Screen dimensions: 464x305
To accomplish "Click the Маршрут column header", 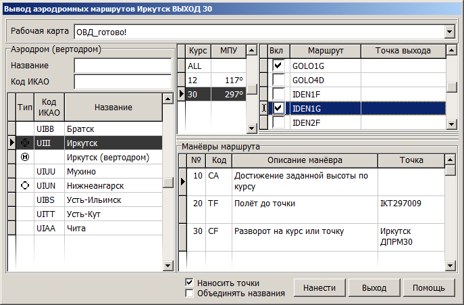I will (x=326, y=51).
